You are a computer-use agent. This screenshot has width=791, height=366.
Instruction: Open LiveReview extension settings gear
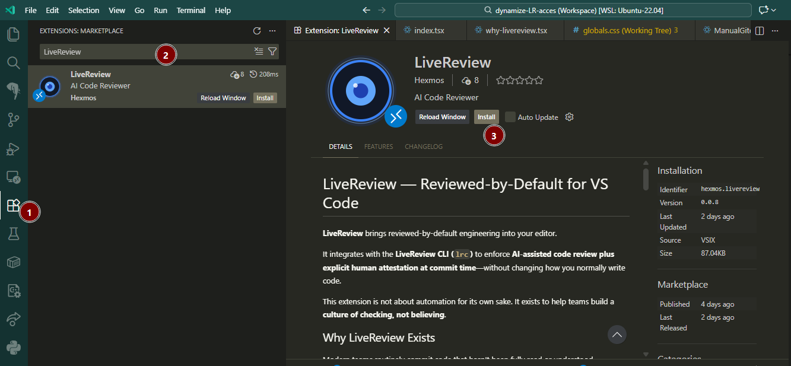(570, 117)
